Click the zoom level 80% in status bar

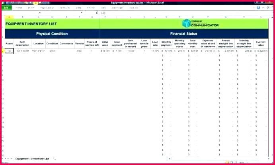click(x=242, y=163)
